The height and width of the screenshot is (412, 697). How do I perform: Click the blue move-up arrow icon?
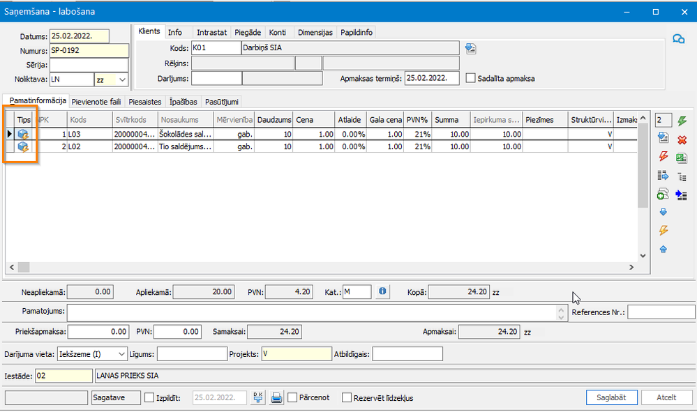[x=664, y=249]
